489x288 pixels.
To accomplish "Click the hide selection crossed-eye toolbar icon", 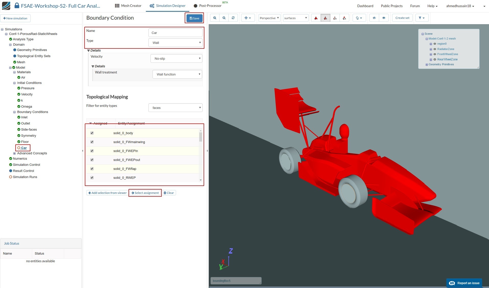I will (374, 18).
